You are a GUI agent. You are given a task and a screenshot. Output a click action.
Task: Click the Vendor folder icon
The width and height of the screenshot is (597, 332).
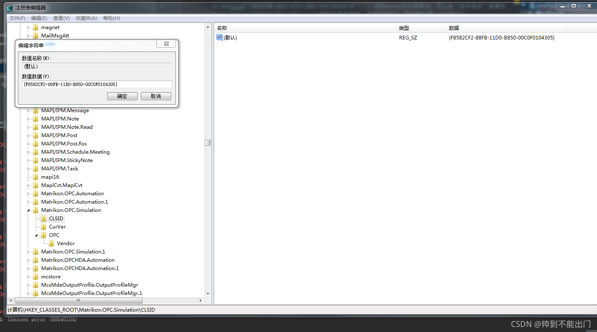point(52,243)
